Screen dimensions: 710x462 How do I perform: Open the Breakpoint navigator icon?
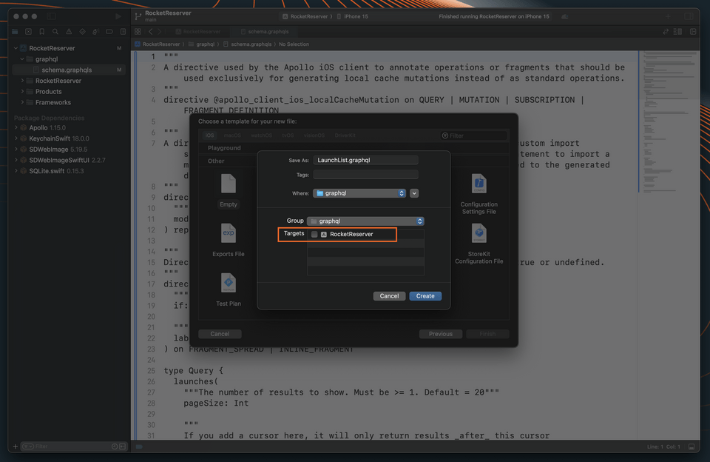[109, 32]
